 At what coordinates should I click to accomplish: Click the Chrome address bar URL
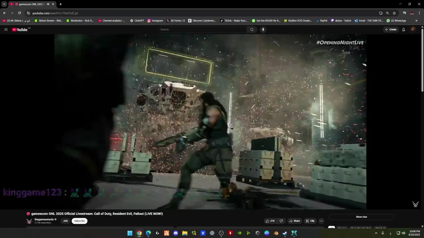point(55,13)
